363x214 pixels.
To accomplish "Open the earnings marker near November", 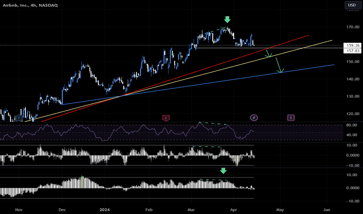I will coord(19,118).
